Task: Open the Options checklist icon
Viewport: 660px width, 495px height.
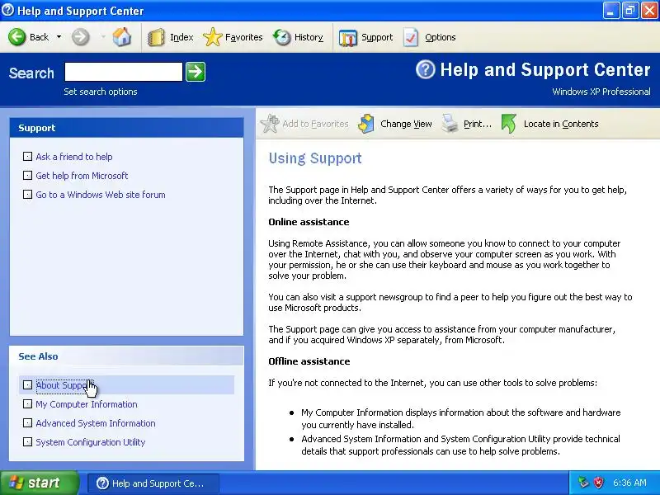Action: [411, 37]
